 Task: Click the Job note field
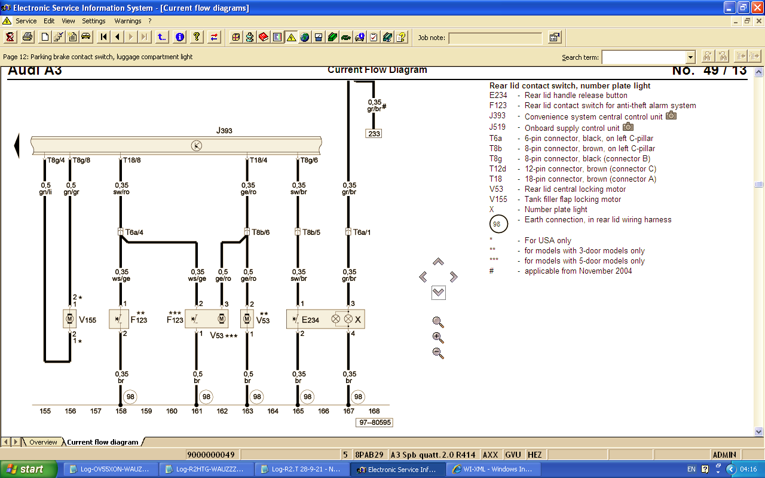(495, 38)
